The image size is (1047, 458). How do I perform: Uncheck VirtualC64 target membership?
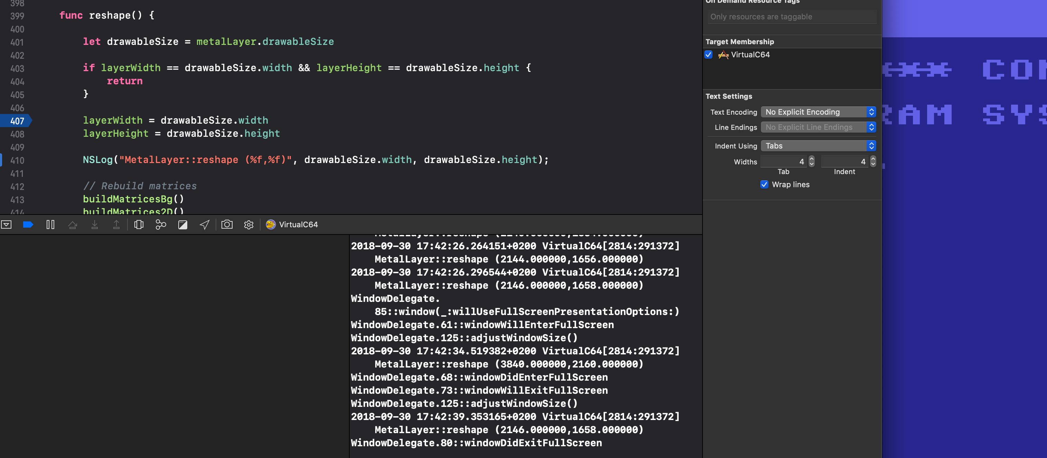[708, 55]
